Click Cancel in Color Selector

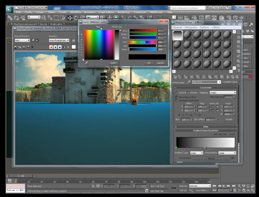(x=160, y=63)
